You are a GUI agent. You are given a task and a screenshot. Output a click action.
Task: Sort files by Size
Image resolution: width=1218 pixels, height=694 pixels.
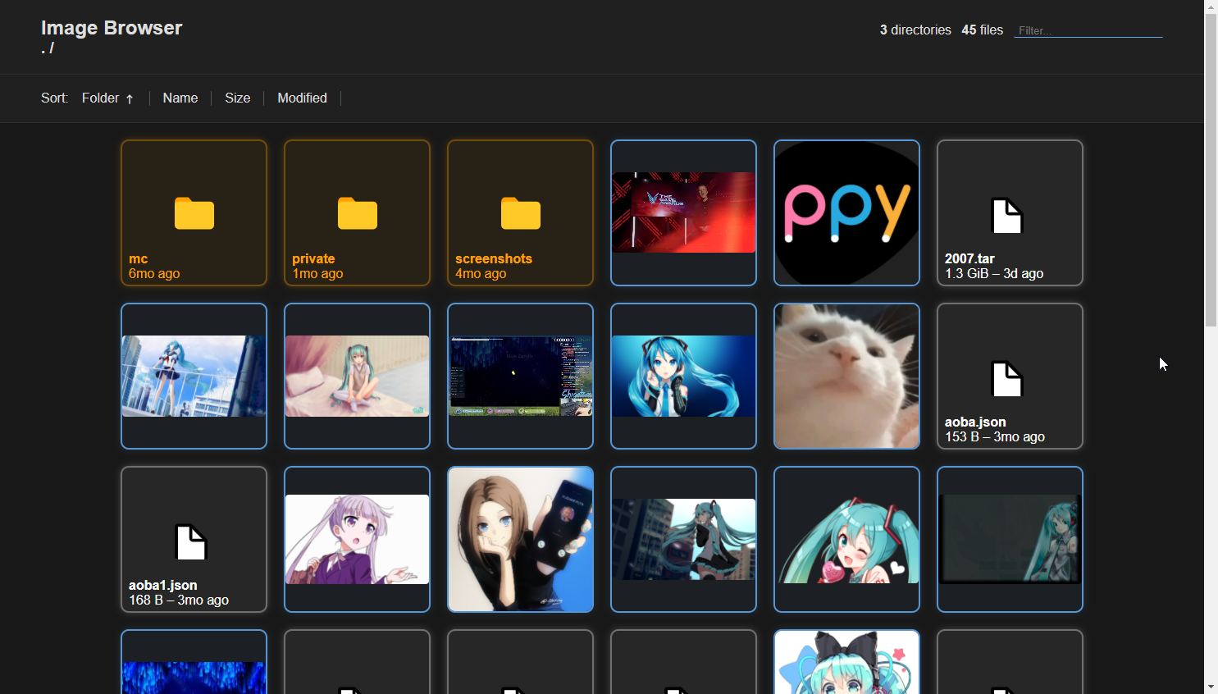click(x=238, y=98)
